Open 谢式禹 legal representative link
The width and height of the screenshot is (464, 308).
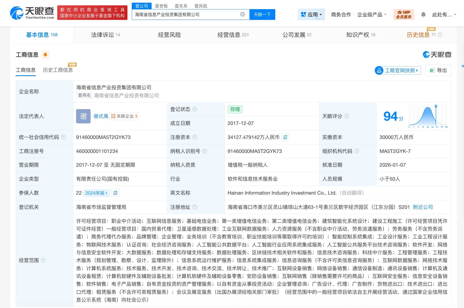click(101, 116)
